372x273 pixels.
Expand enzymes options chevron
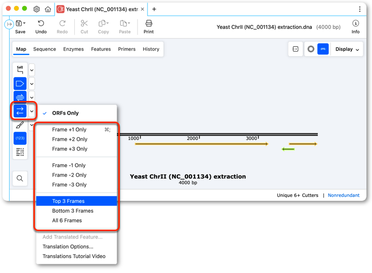32,70
